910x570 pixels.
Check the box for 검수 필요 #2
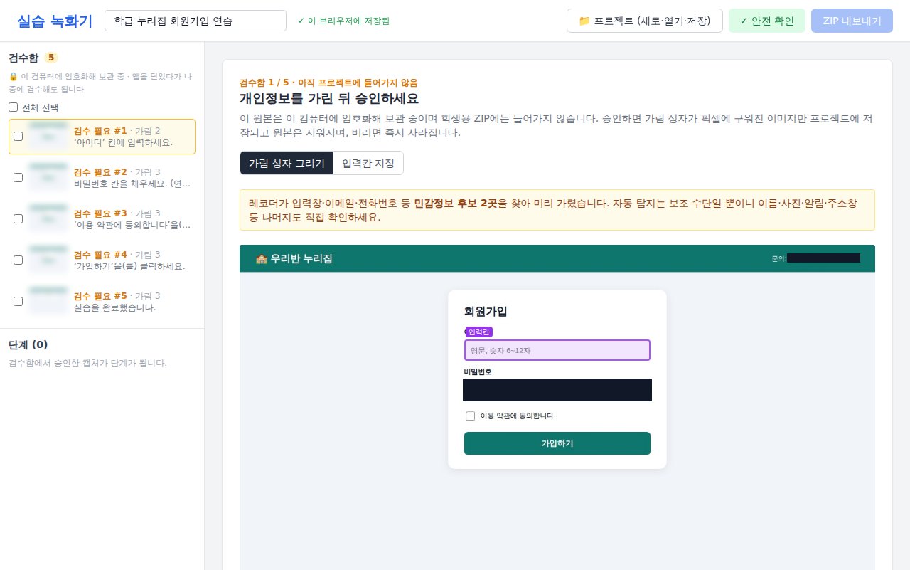tap(18, 177)
